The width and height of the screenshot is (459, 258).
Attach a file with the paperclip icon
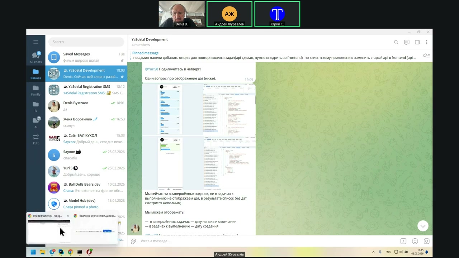pos(133,241)
